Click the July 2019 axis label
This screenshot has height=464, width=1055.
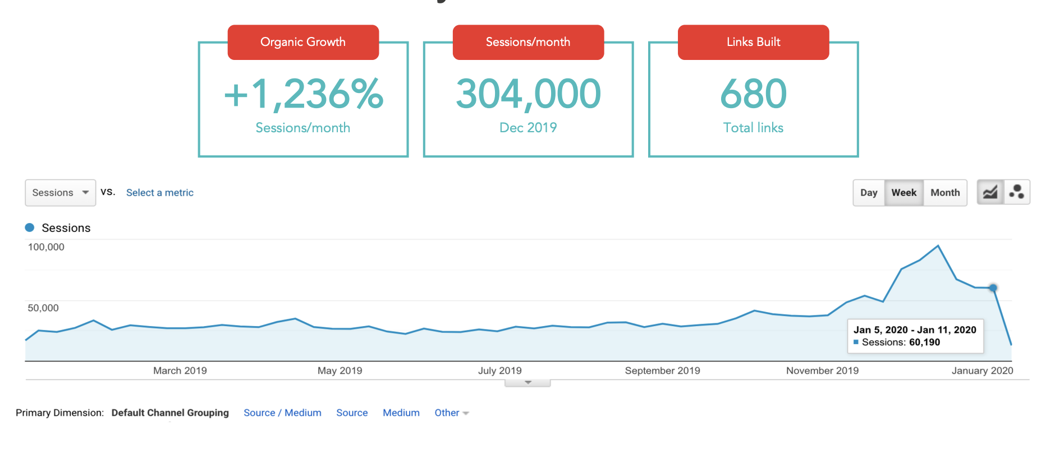pyautogui.click(x=500, y=370)
